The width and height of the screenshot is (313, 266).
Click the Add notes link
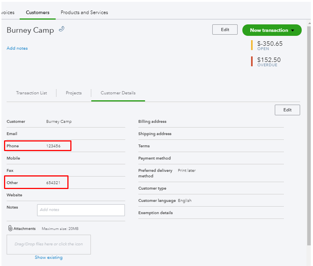pyautogui.click(x=17, y=48)
